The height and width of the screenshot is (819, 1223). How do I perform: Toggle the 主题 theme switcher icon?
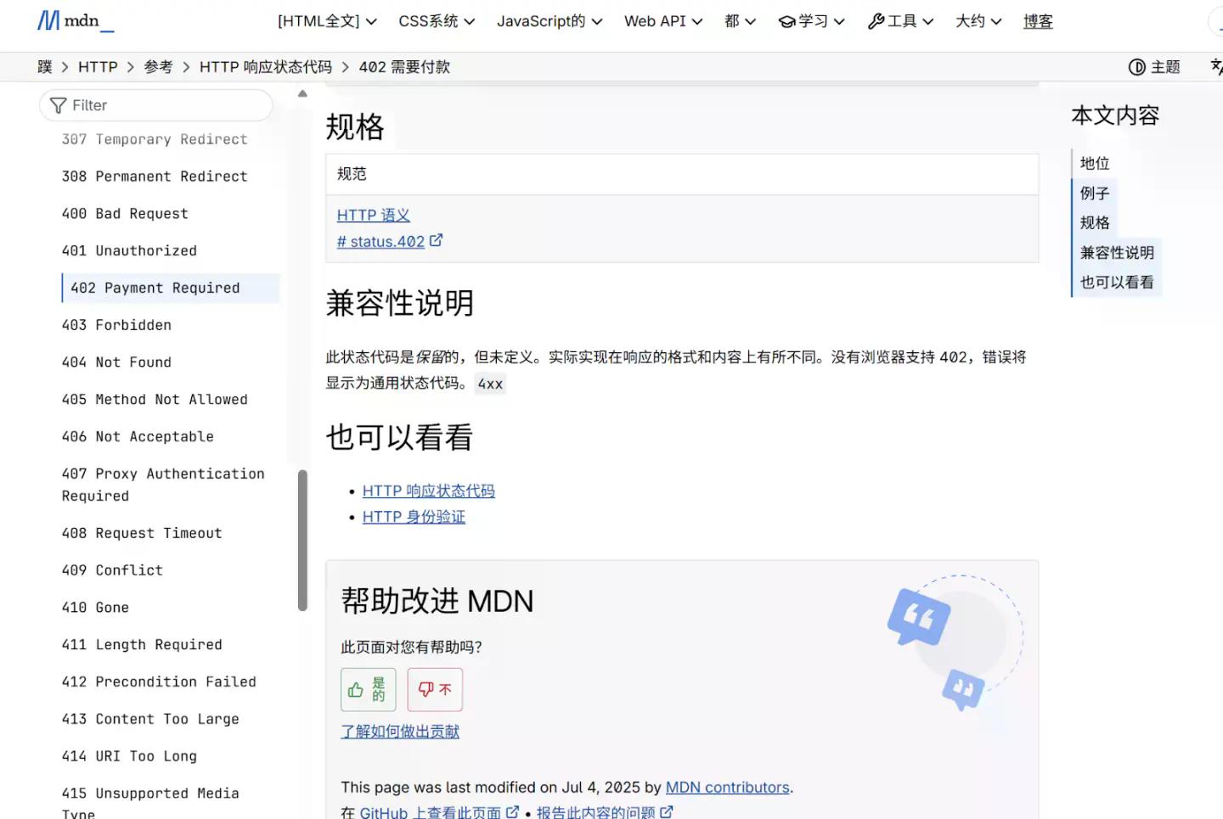(x=1138, y=66)
